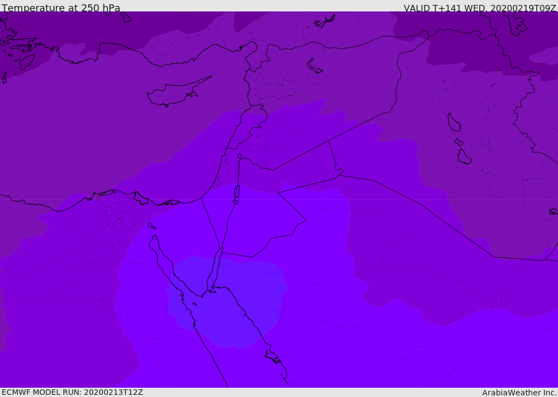Click the Dead Sea outline on the map
This screenshot has height=397, width=558.
point(236,194)
